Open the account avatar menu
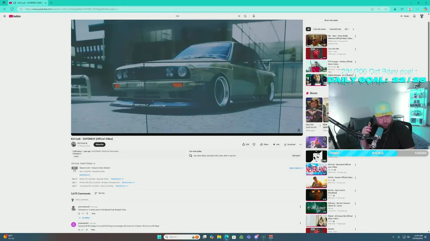Screen dimensions: 430x241 422,16
